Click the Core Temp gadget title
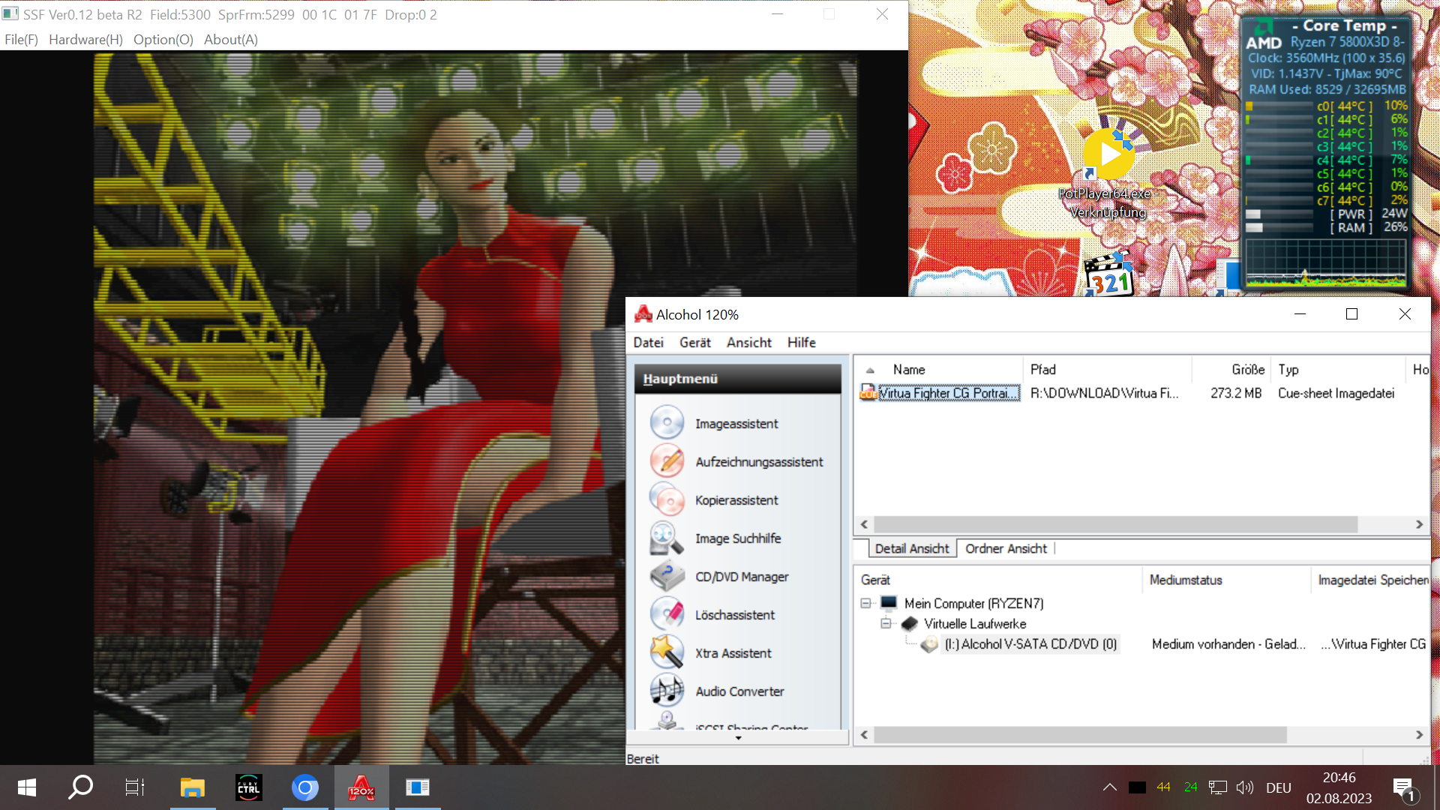The image size is (1440, 810). coord(1344,25)
